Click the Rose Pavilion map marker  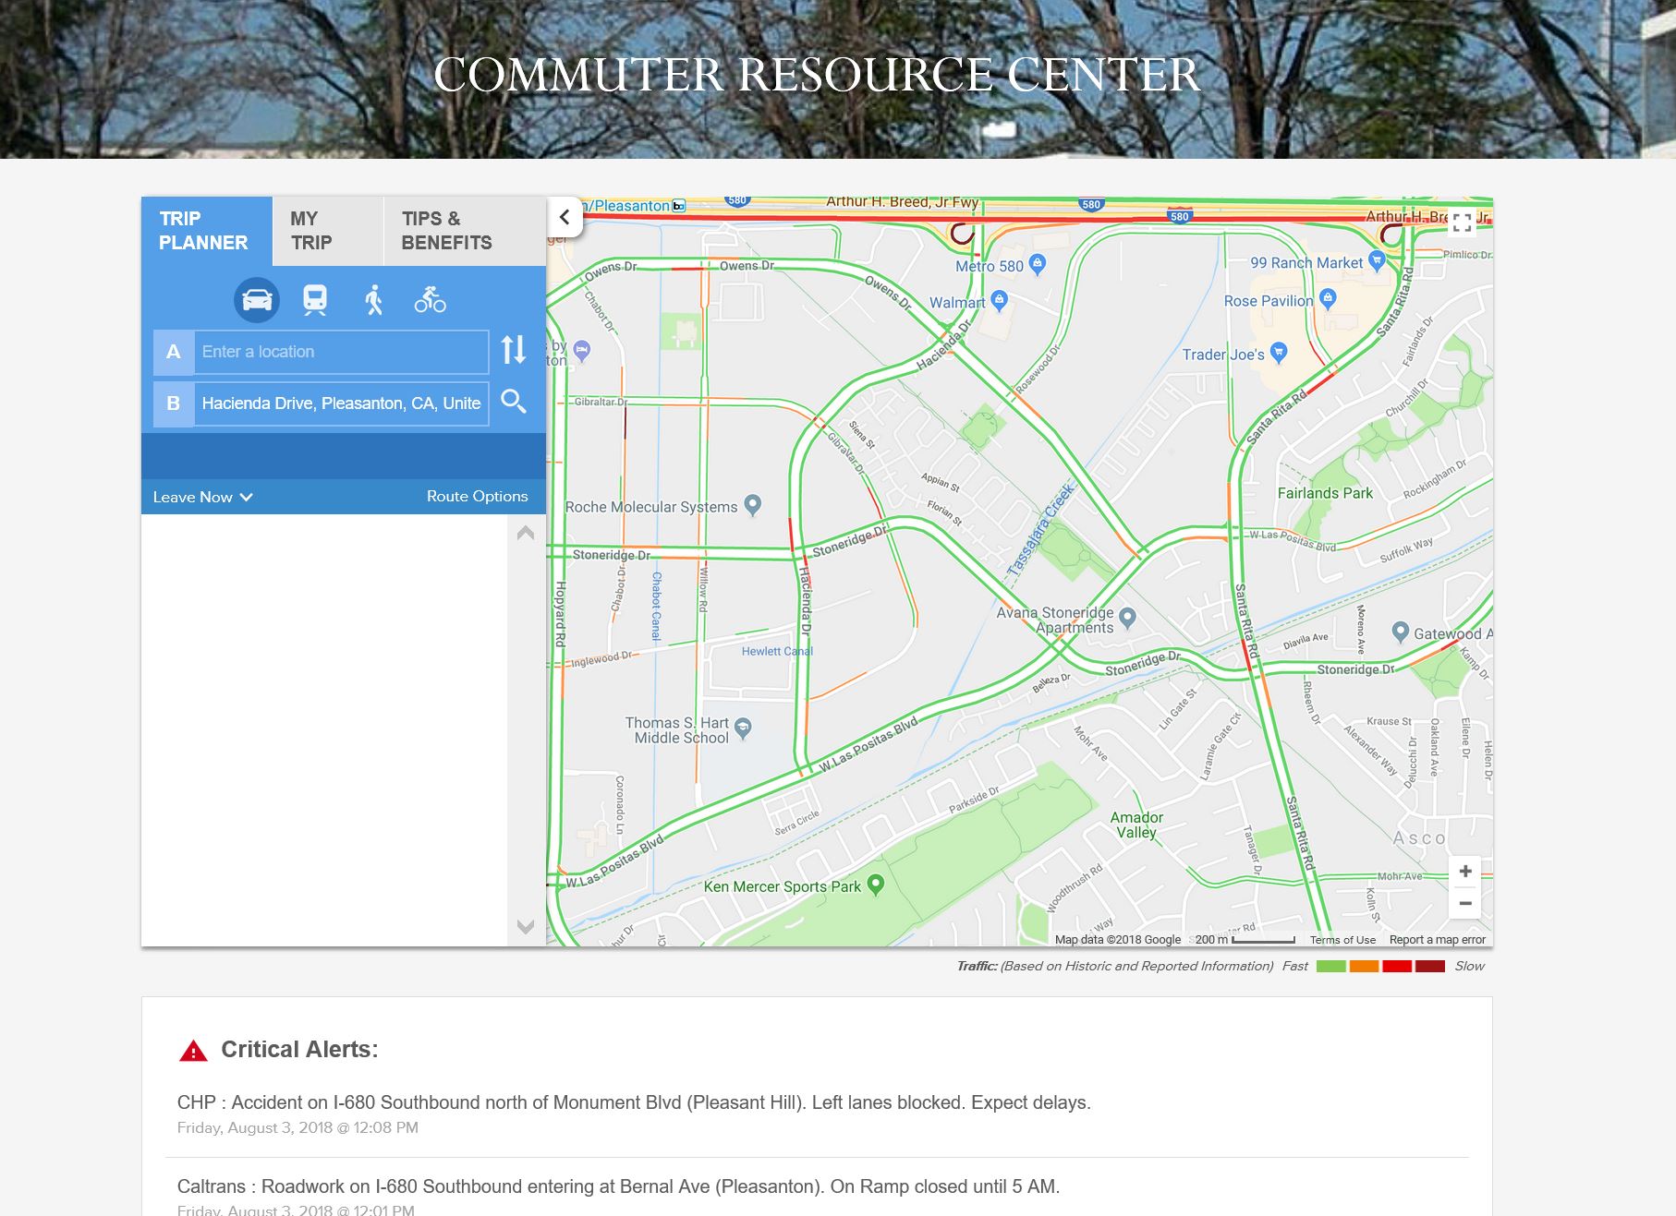coord(1329,298)
